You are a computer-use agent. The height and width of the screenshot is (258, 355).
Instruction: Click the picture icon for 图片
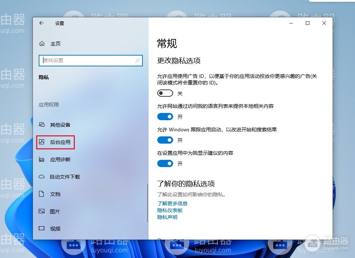click(42, 211)
